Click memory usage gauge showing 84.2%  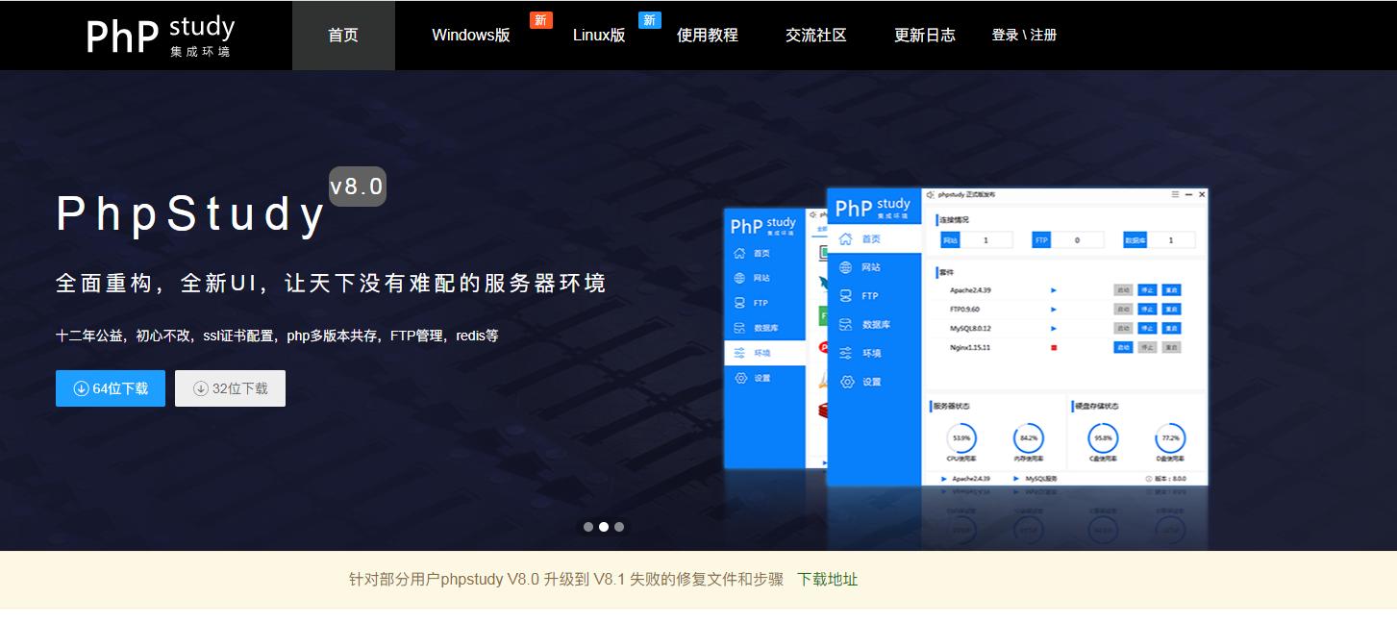[1029, 438]
